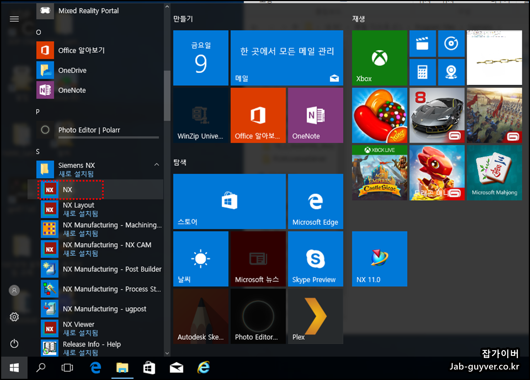530x380 pixels.
Task: Open the Calculator tile
Action: pos(423,72)
